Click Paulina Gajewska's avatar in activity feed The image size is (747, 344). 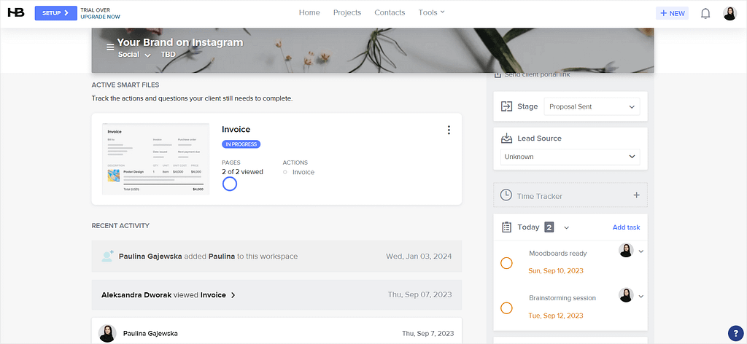click(107, 334)
